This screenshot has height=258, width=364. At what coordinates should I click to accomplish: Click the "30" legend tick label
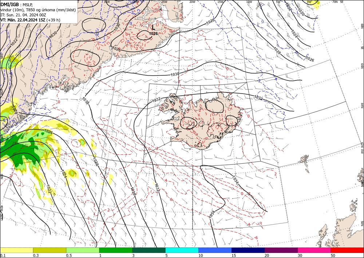pyautogui.click(x=300, y=255)
